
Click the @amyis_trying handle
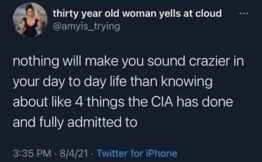(x=86, y=26)
